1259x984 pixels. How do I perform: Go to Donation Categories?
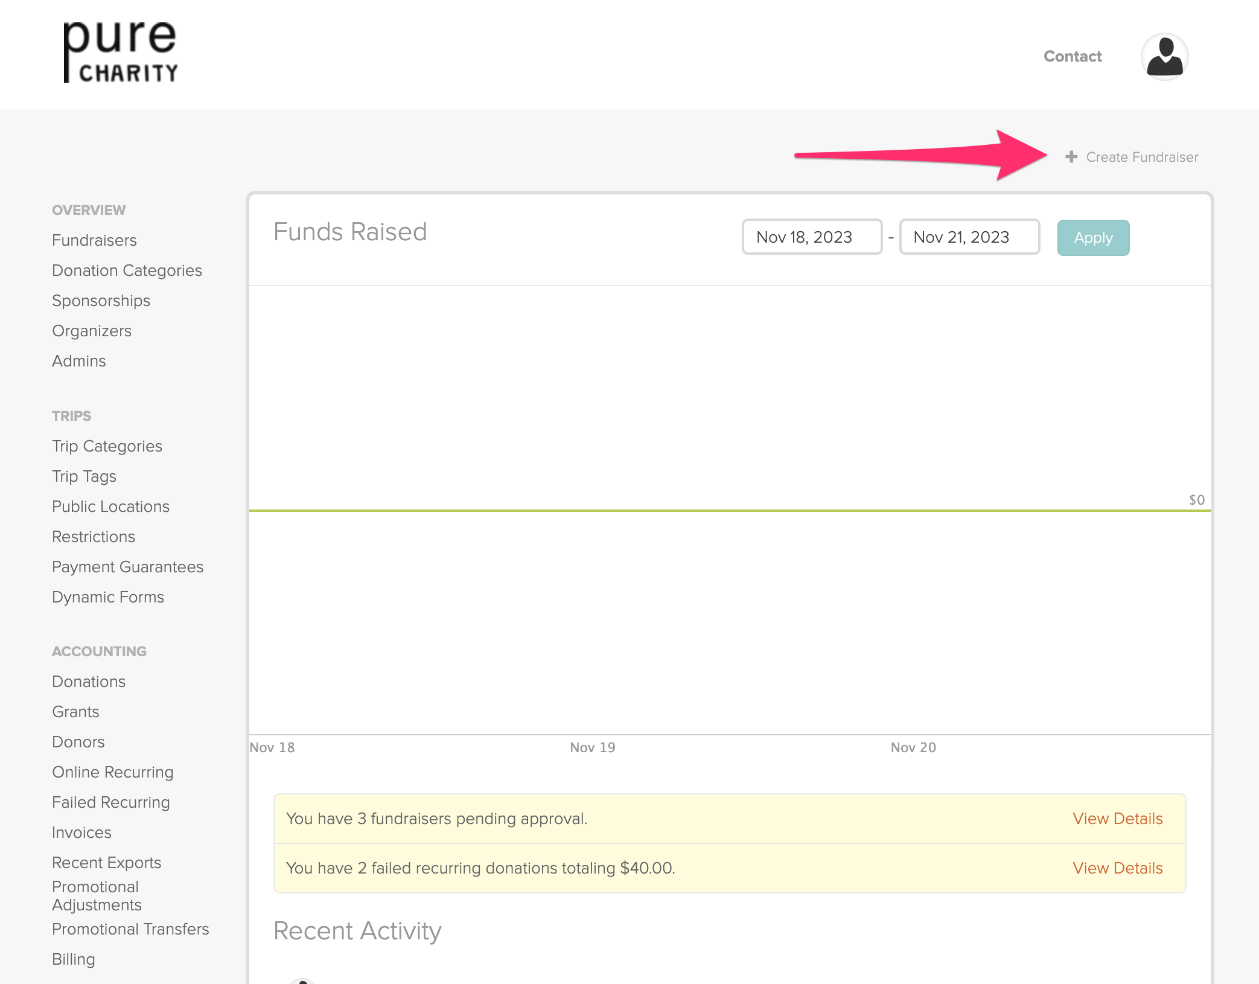[x=127, y=270]
